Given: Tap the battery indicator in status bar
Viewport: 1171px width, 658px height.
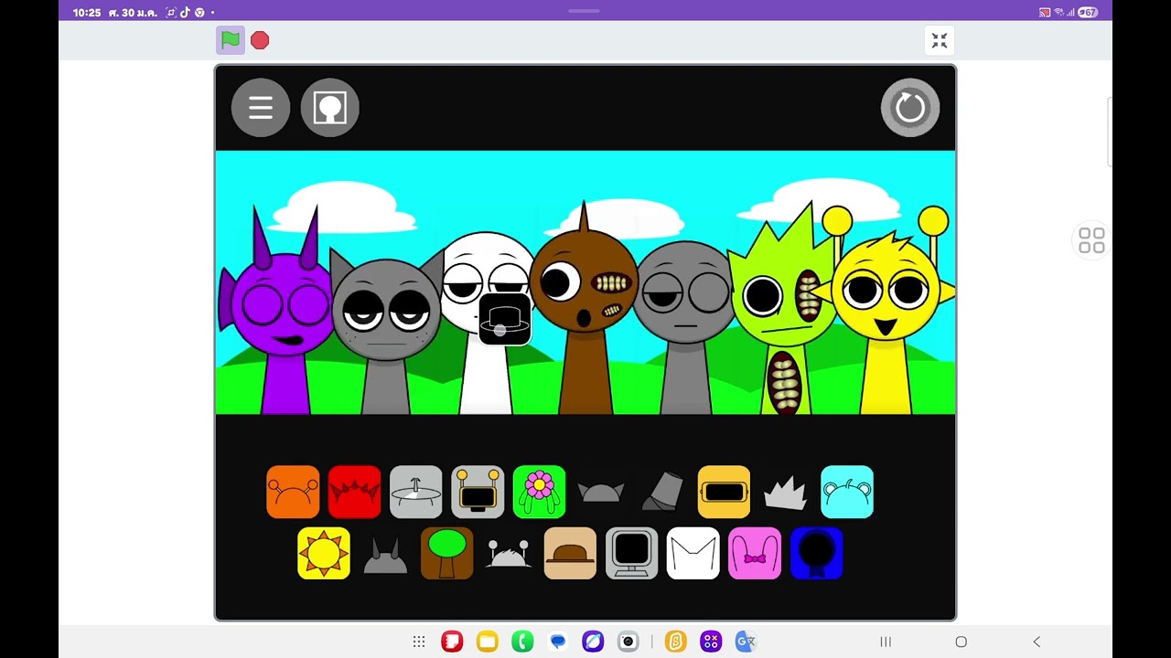Looking at the screenshot, I should [1088, 13].
